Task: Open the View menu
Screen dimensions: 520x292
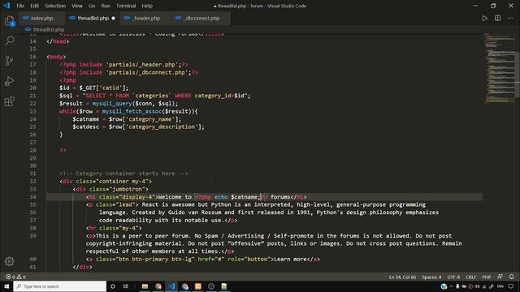Action: coord(77,6)
